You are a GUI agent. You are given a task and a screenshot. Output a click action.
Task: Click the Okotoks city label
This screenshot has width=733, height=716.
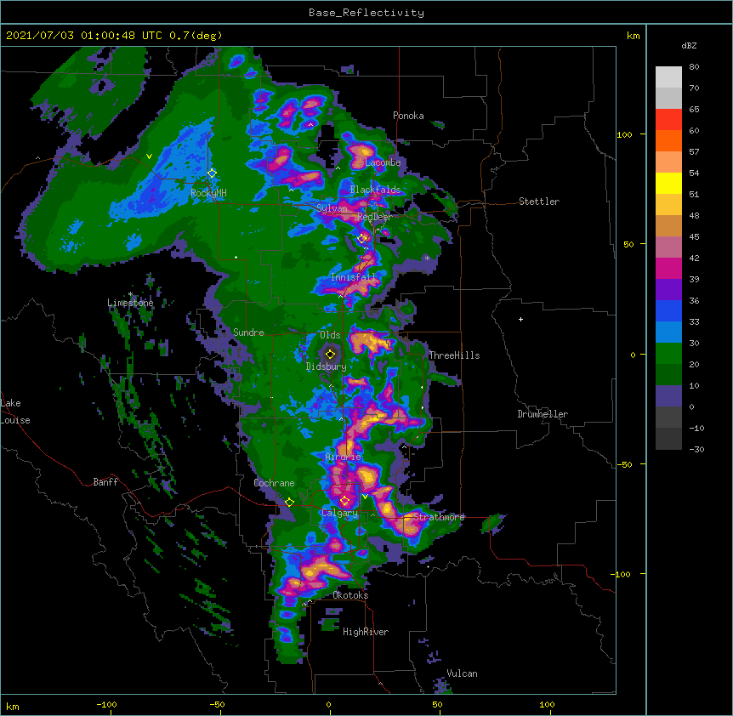(x=350, y=595)
